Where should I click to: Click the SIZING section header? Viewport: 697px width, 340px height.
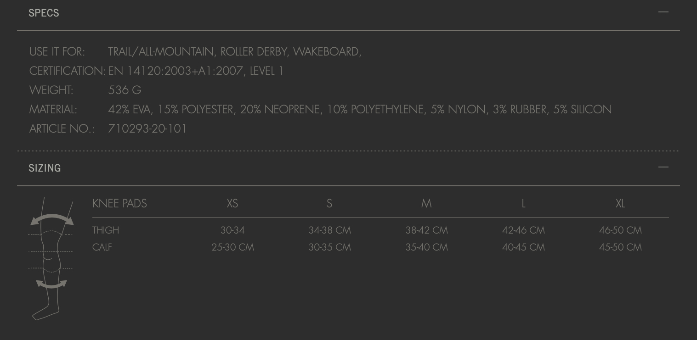[x=45, y=168]
